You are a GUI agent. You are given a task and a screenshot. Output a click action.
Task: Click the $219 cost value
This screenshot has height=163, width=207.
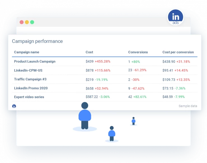(90, 80)
